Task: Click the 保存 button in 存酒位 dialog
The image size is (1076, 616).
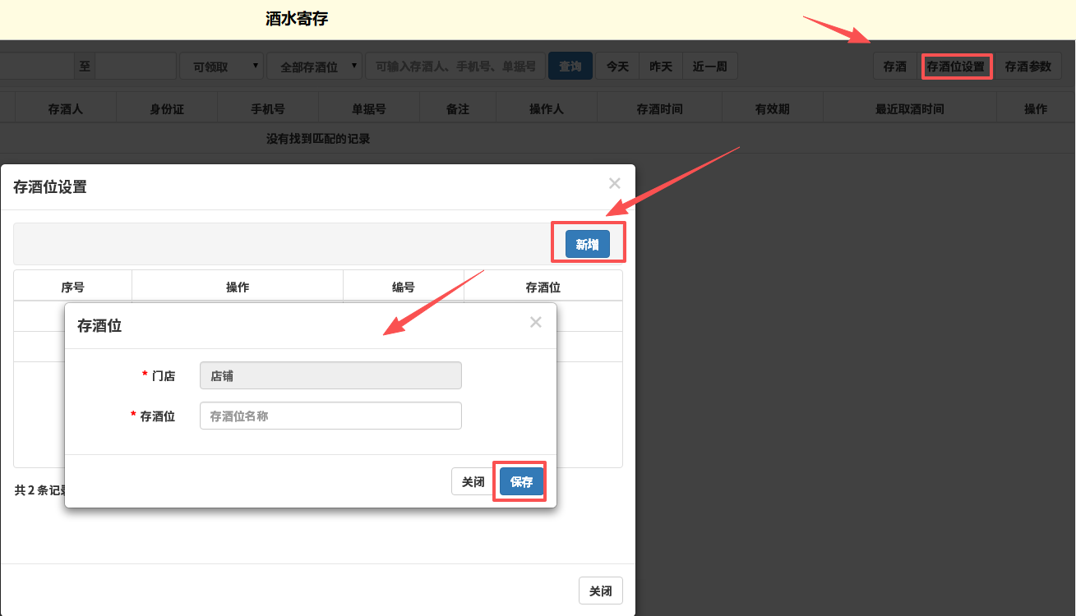Action: pyautogui.click(x=522, y=481)
